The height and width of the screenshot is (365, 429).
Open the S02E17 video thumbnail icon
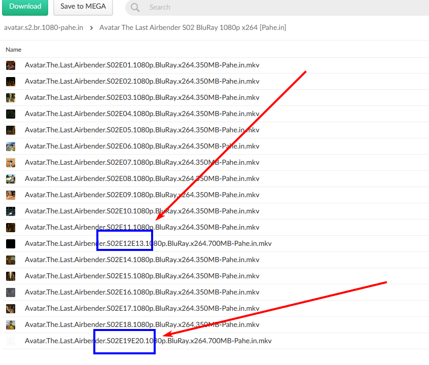11,308
